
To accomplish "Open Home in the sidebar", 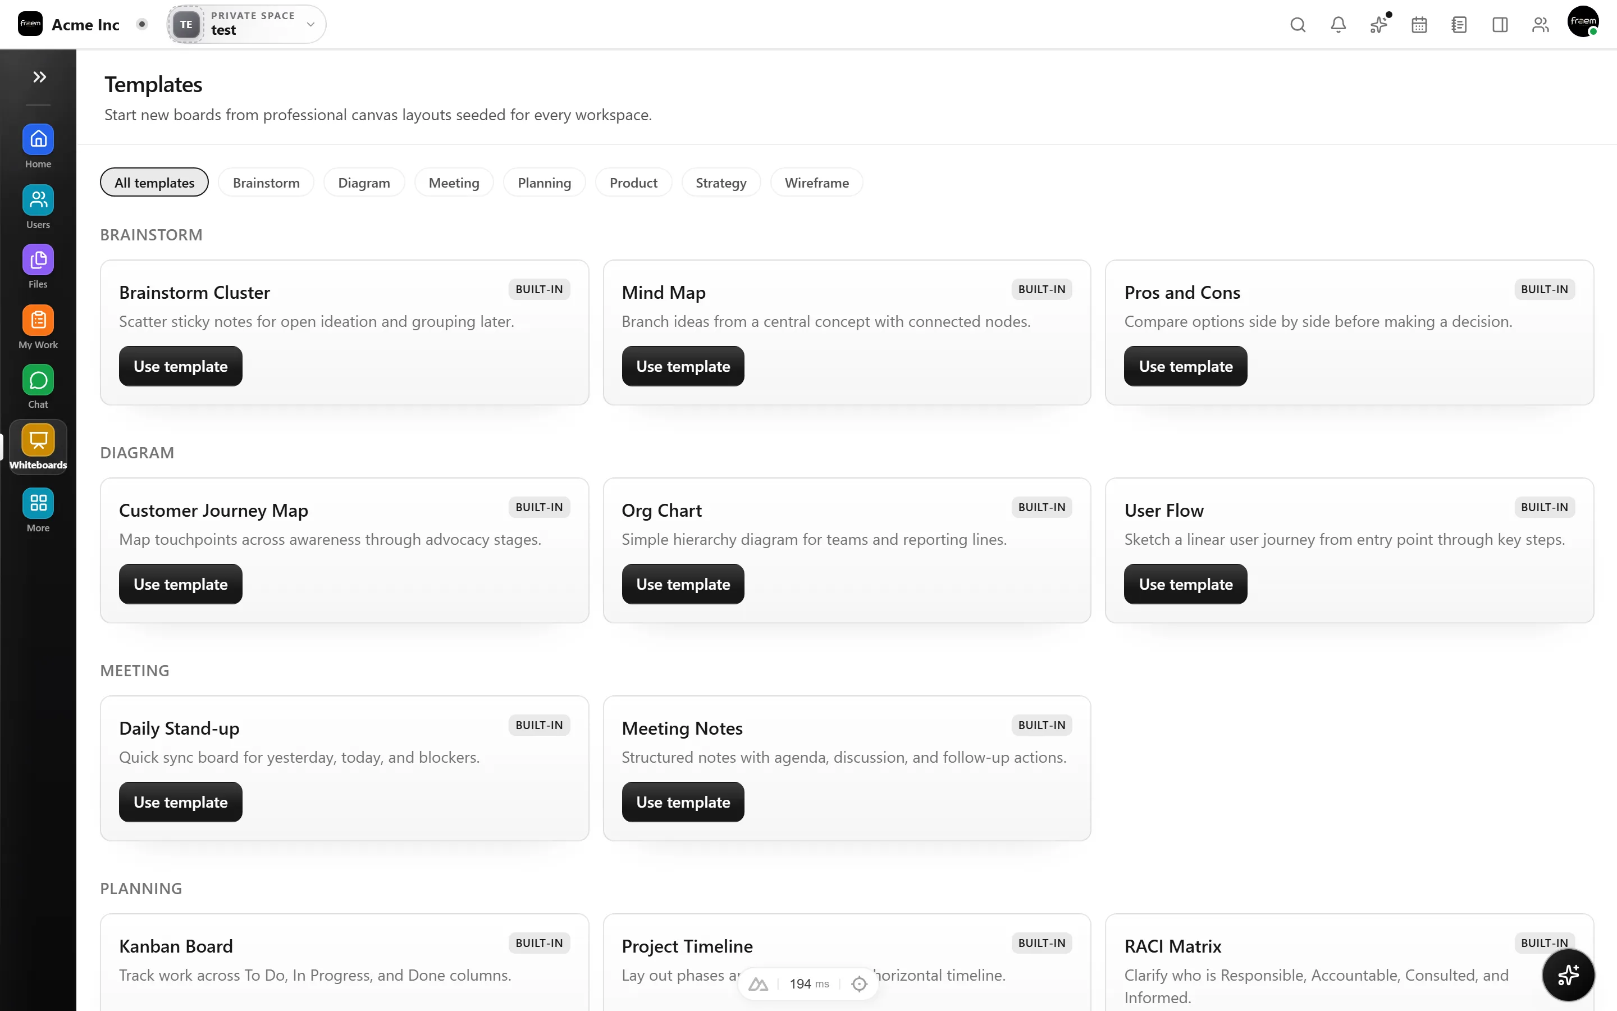I will point(38,147).
